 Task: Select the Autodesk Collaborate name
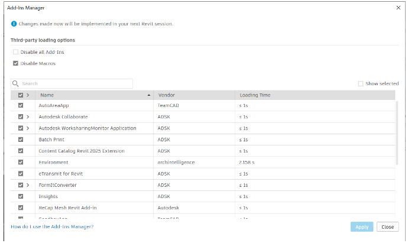coord(63,117)
